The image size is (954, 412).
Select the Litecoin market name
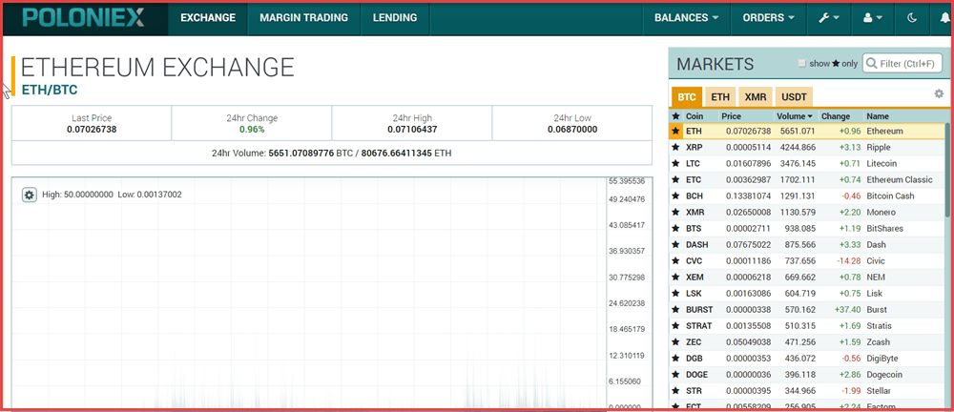tap(881, 163)
